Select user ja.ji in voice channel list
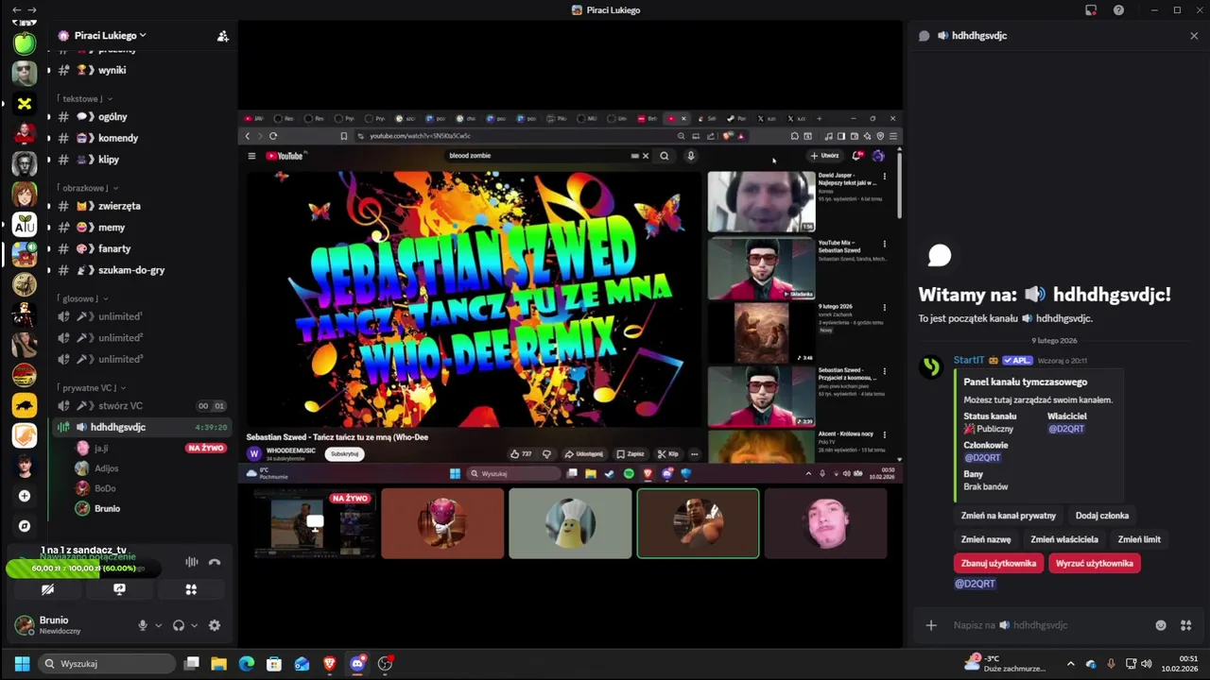Screen dimensions: 1210x680 click(x=100, y=449)
